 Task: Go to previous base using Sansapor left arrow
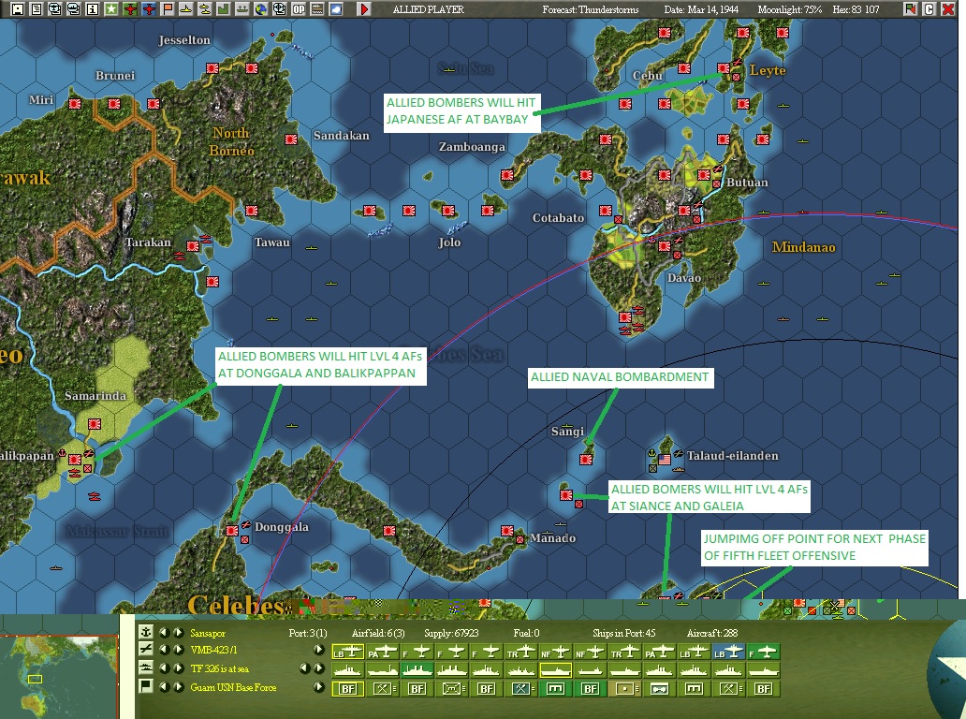(164, 632)
